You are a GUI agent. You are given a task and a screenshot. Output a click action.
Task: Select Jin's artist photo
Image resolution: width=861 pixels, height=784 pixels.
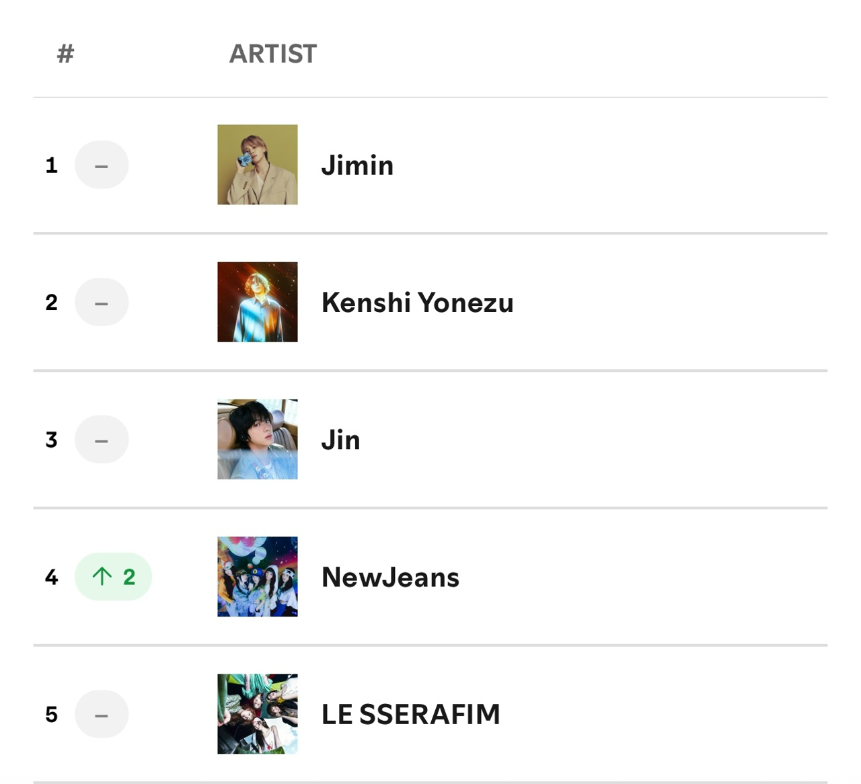257,439
